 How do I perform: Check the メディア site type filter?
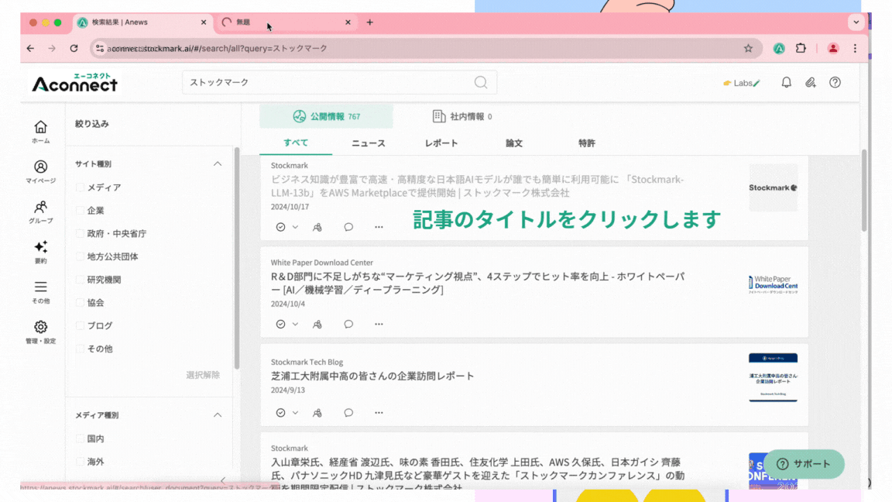tap(81, 187)
